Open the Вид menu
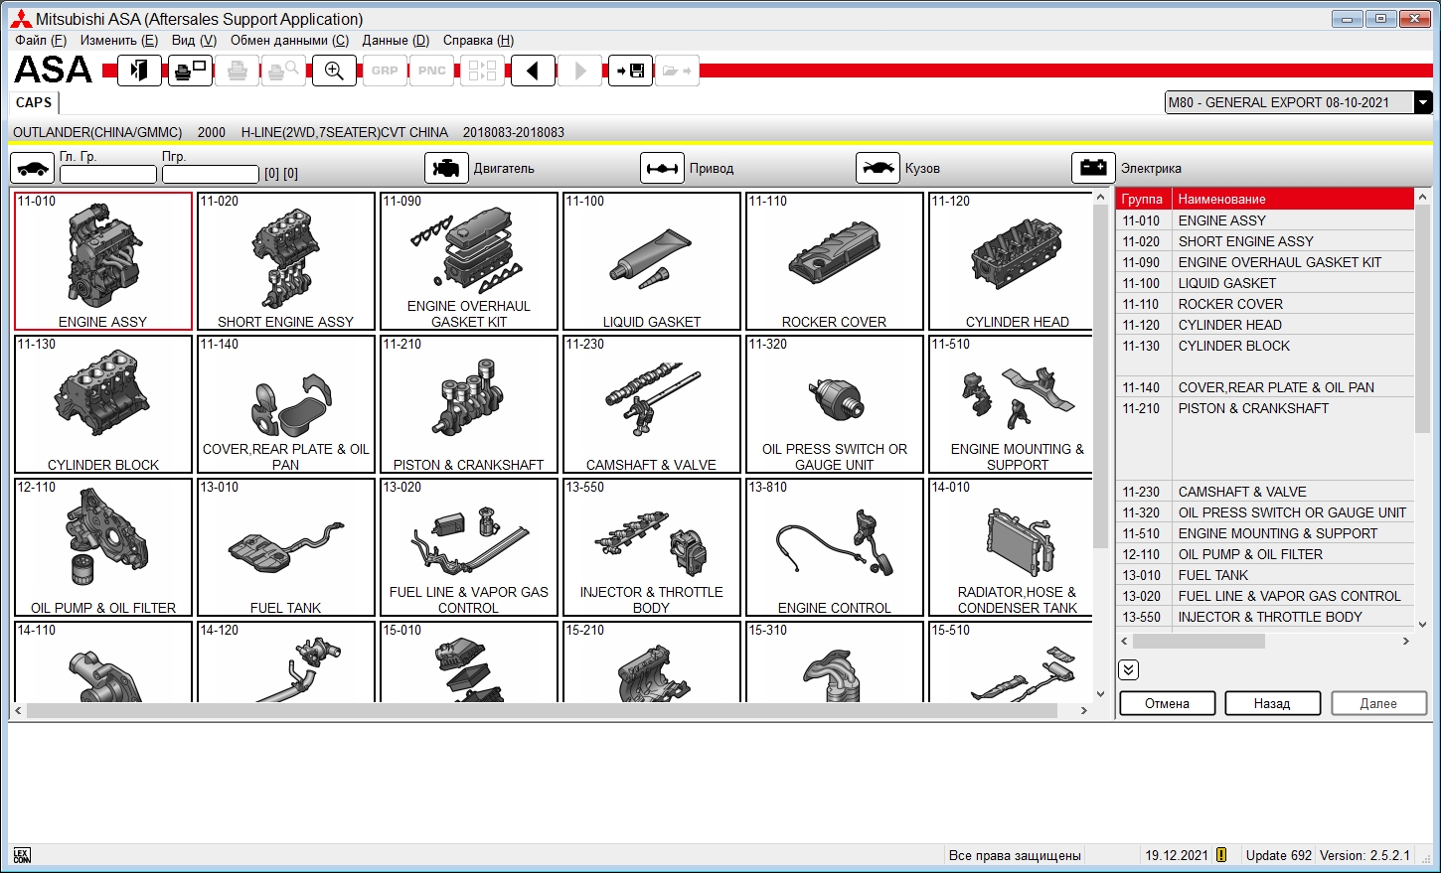 pos(194,40)
